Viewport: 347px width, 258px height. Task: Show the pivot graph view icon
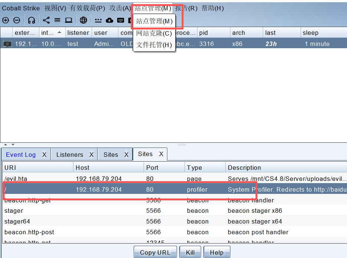click(x=46, y=20)
